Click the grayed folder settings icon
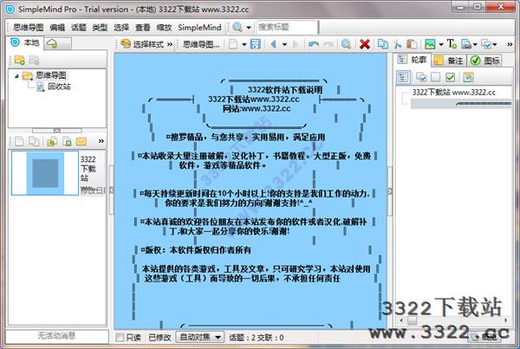The image size is (520, 349). click(x=34, y=60)
